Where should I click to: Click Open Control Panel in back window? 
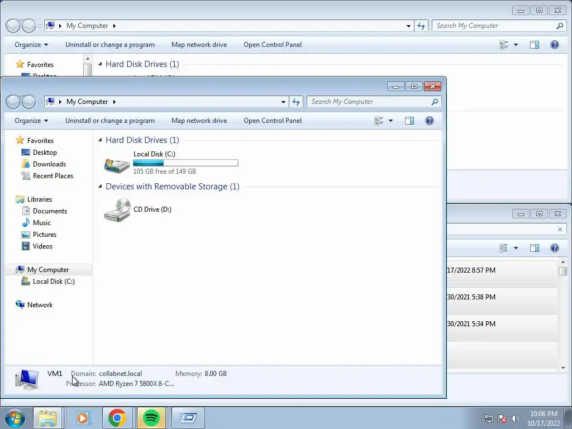[x=273, y=45]
